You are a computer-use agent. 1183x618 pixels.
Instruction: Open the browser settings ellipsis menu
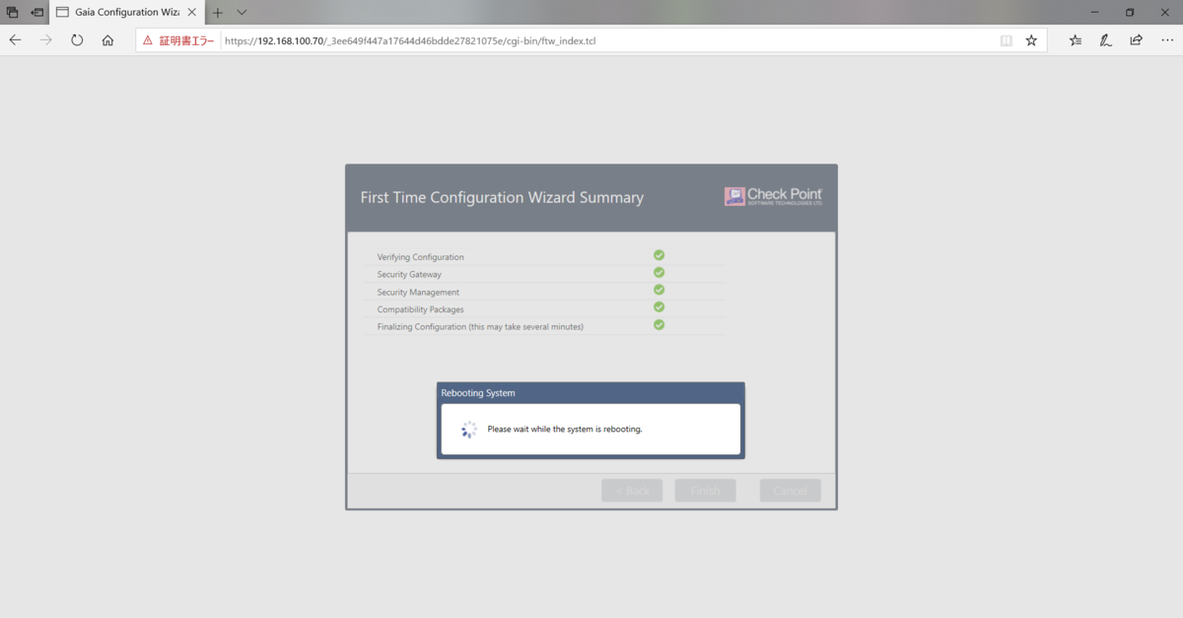1166,40
